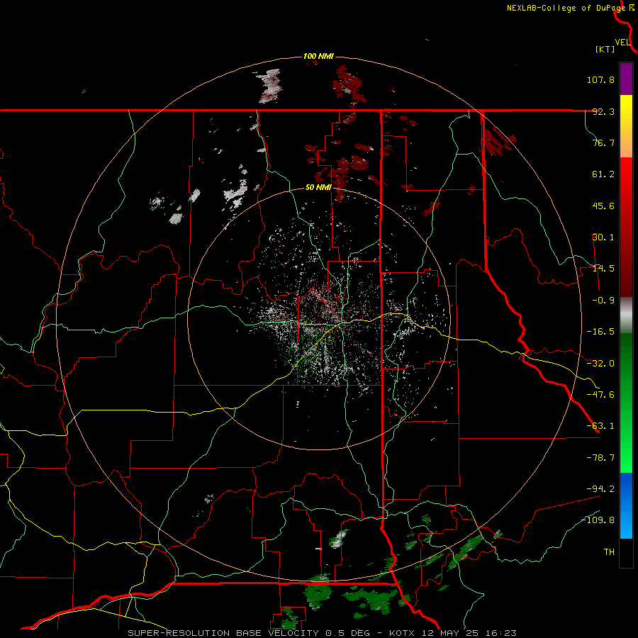Click the 100 NMI range ring label
Screen dimensions: 638x638
[x=318, y=56]
